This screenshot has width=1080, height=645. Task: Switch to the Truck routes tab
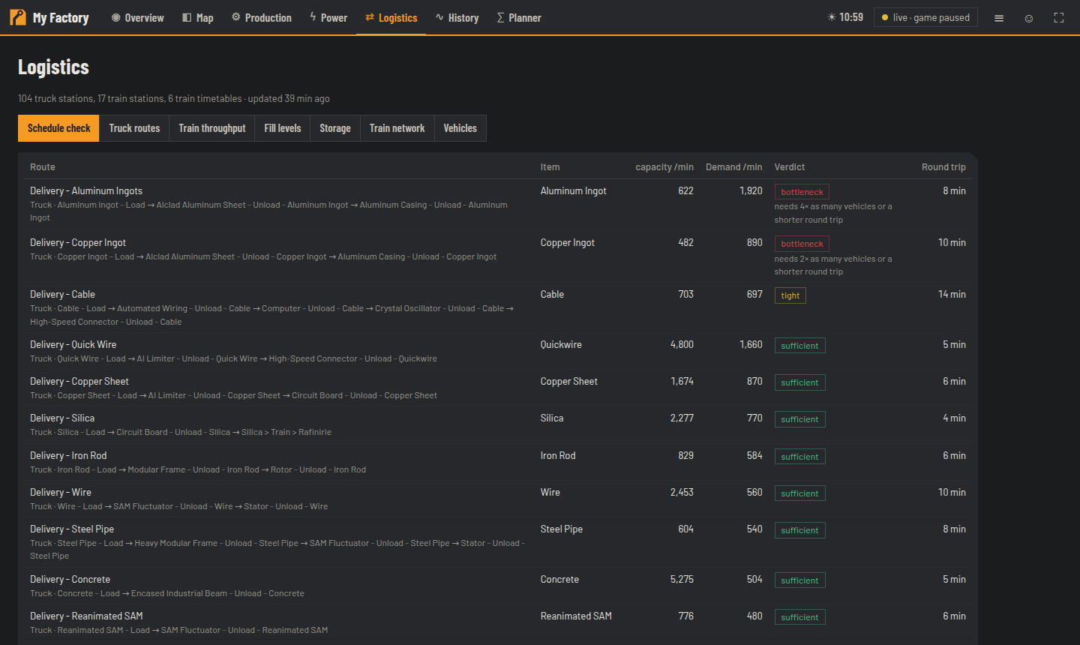coord(134,128)
